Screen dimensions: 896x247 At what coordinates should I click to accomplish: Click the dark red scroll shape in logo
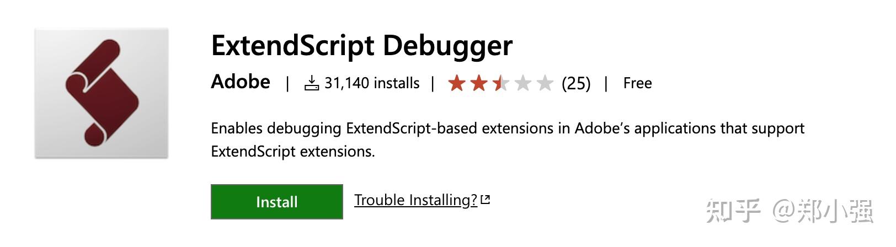[102, 93]
